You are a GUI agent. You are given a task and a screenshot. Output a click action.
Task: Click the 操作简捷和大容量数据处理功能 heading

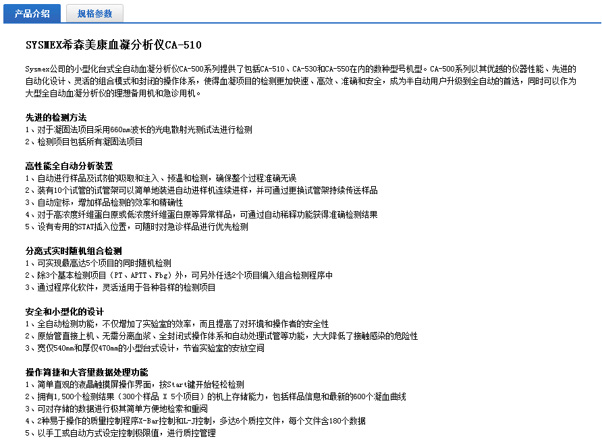[86, 372]
